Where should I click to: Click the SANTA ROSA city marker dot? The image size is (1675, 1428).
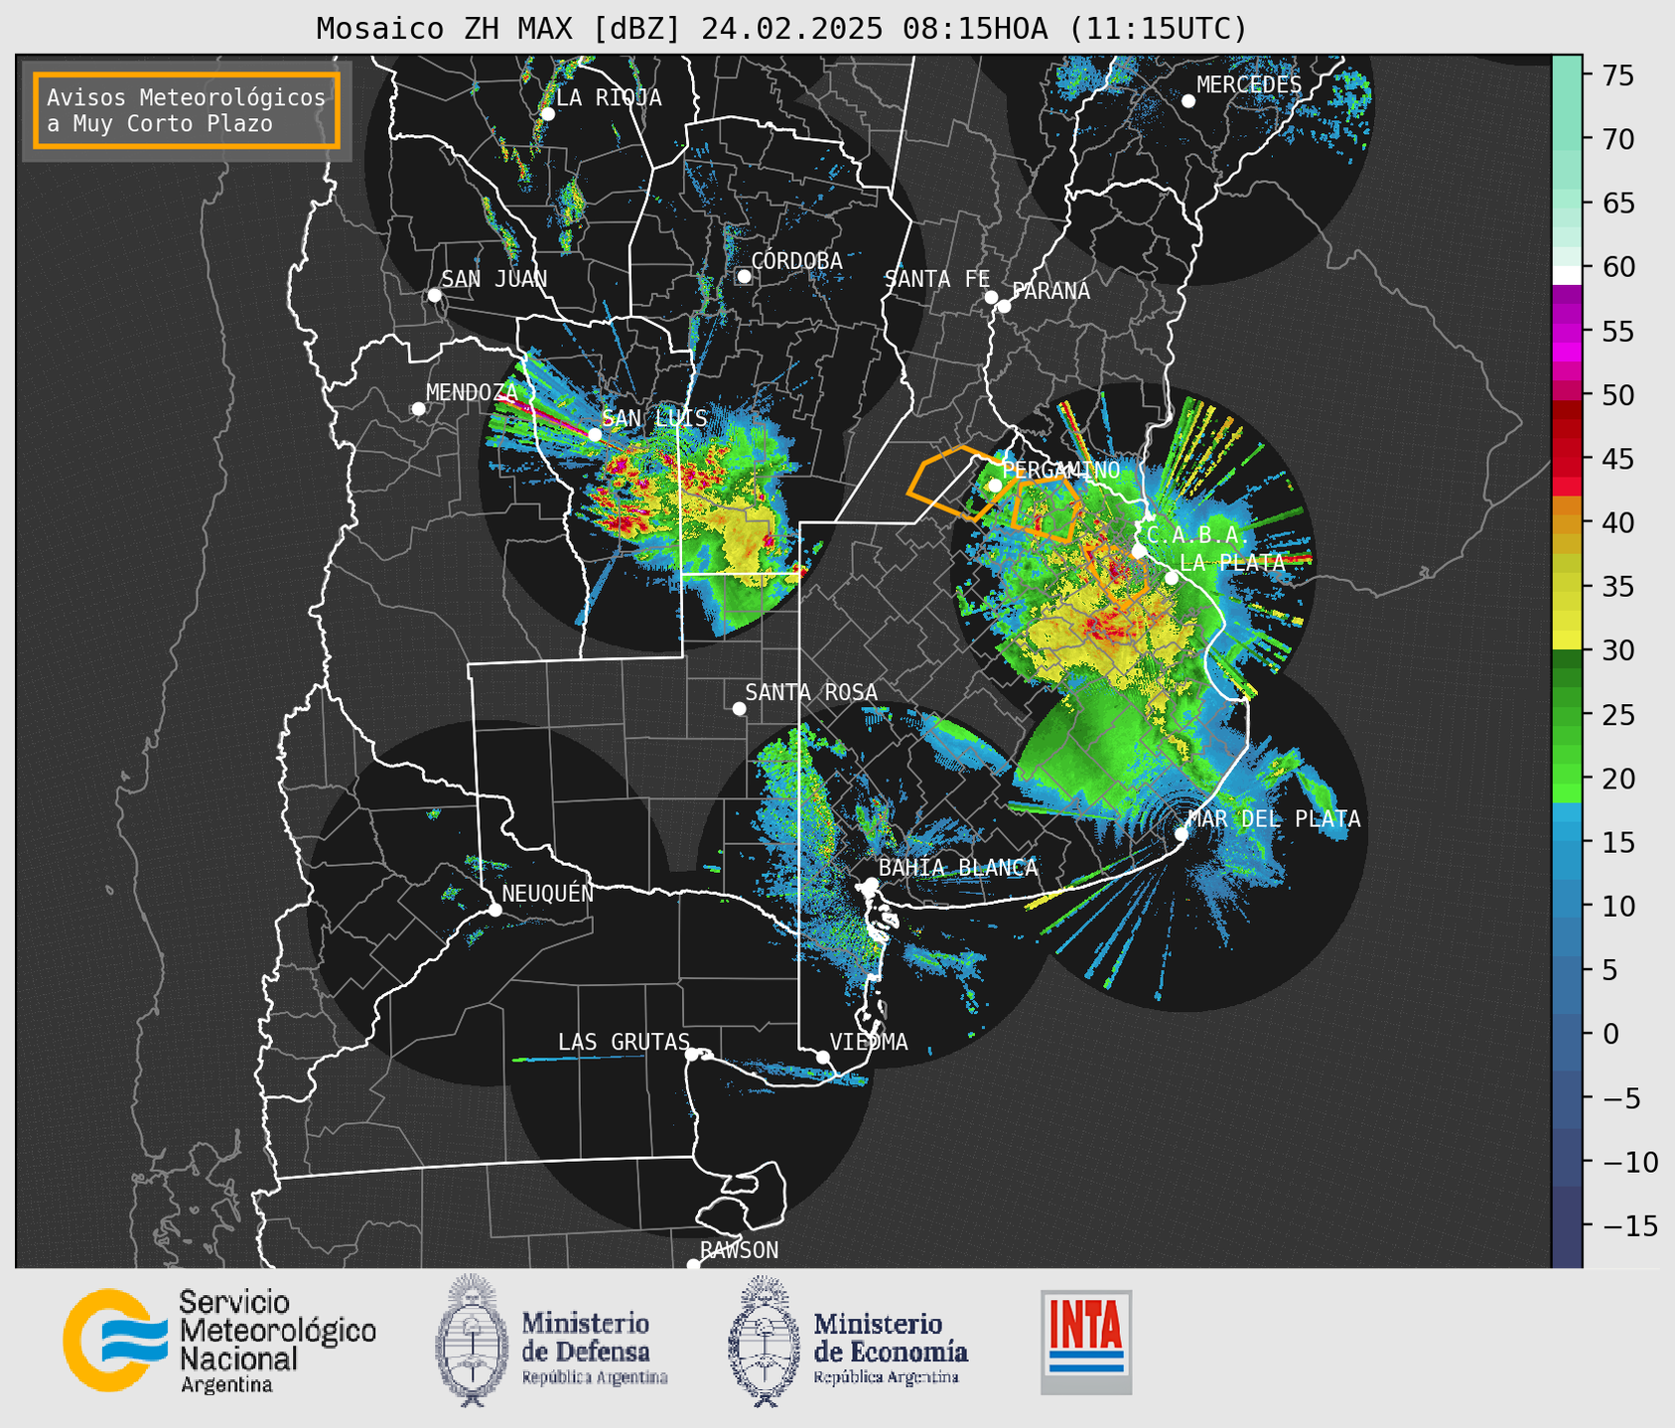tap(739, 708)
